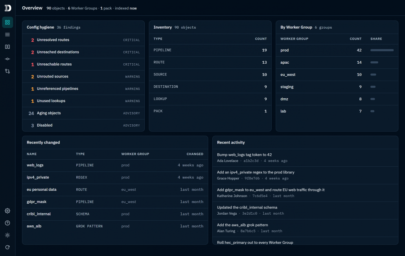Select the apac worker group row
The image size is (405, 256).
click(337, 62)
